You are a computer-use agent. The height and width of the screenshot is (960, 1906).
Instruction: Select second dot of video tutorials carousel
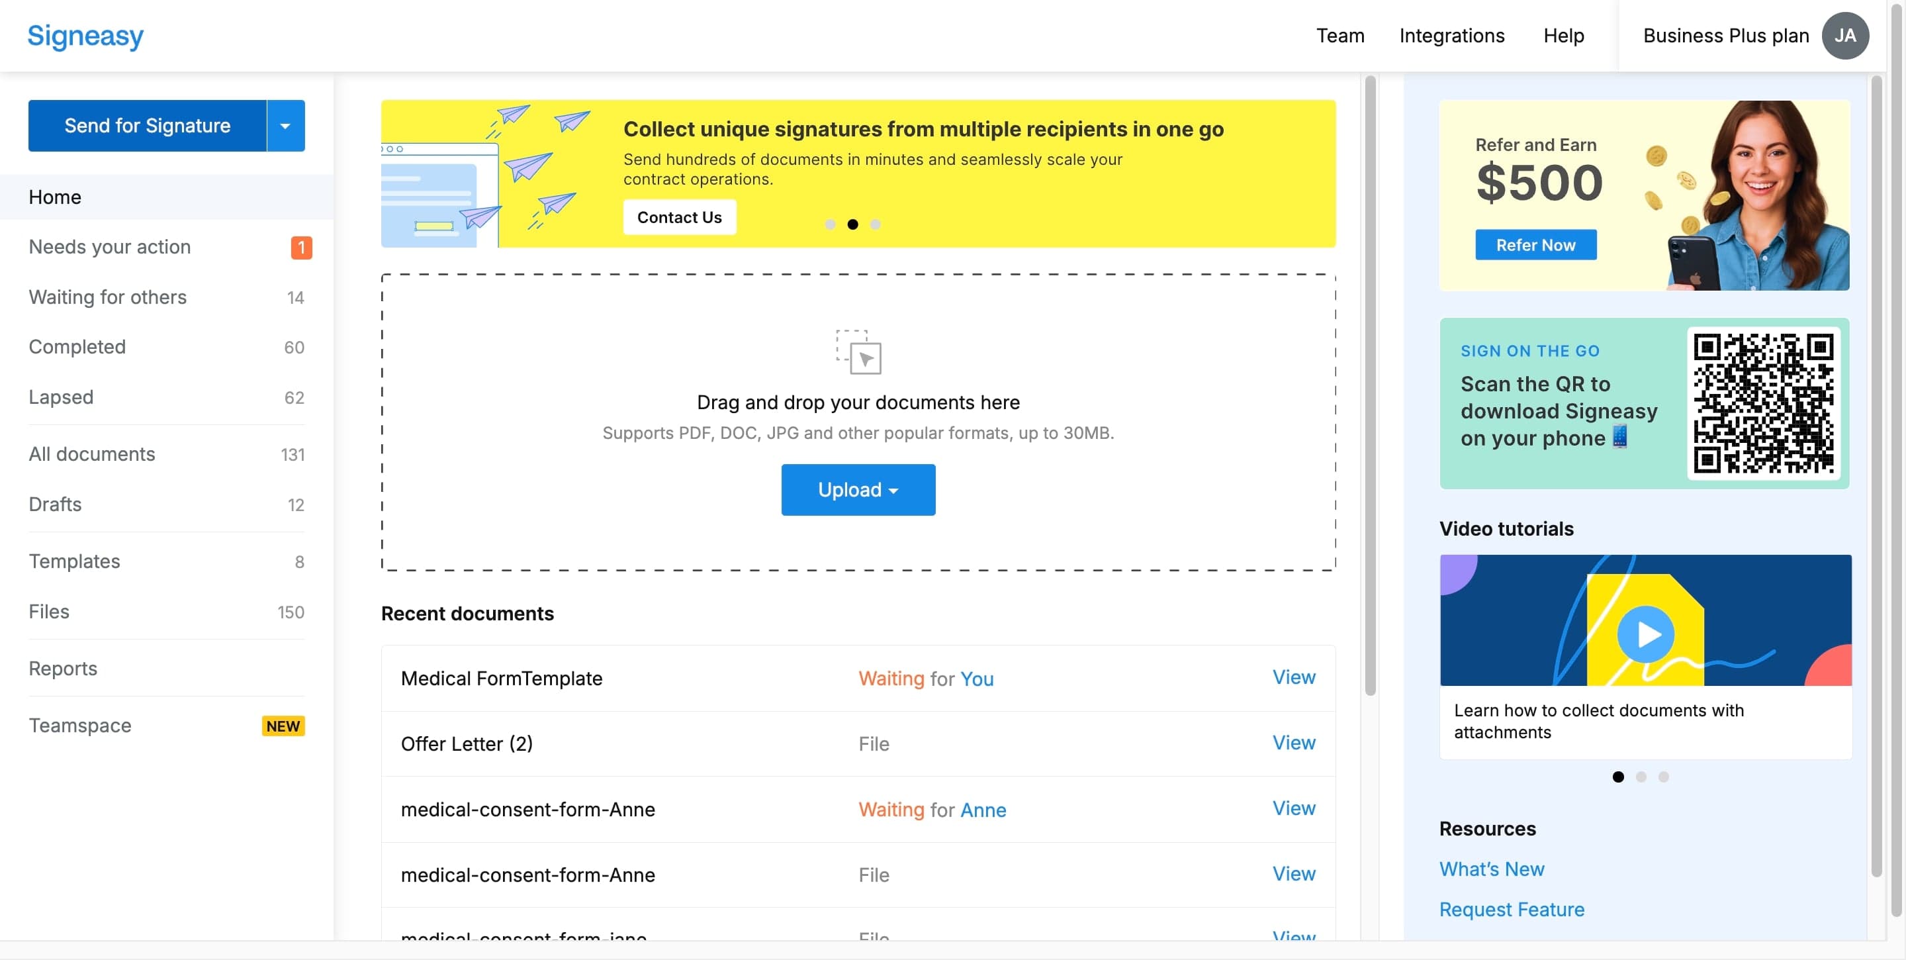(1641, 777)
